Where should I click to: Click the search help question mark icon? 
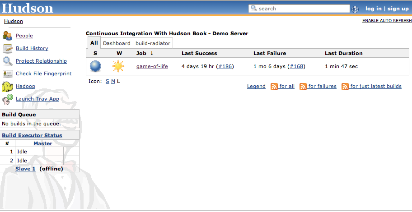(x=355, y=9)
